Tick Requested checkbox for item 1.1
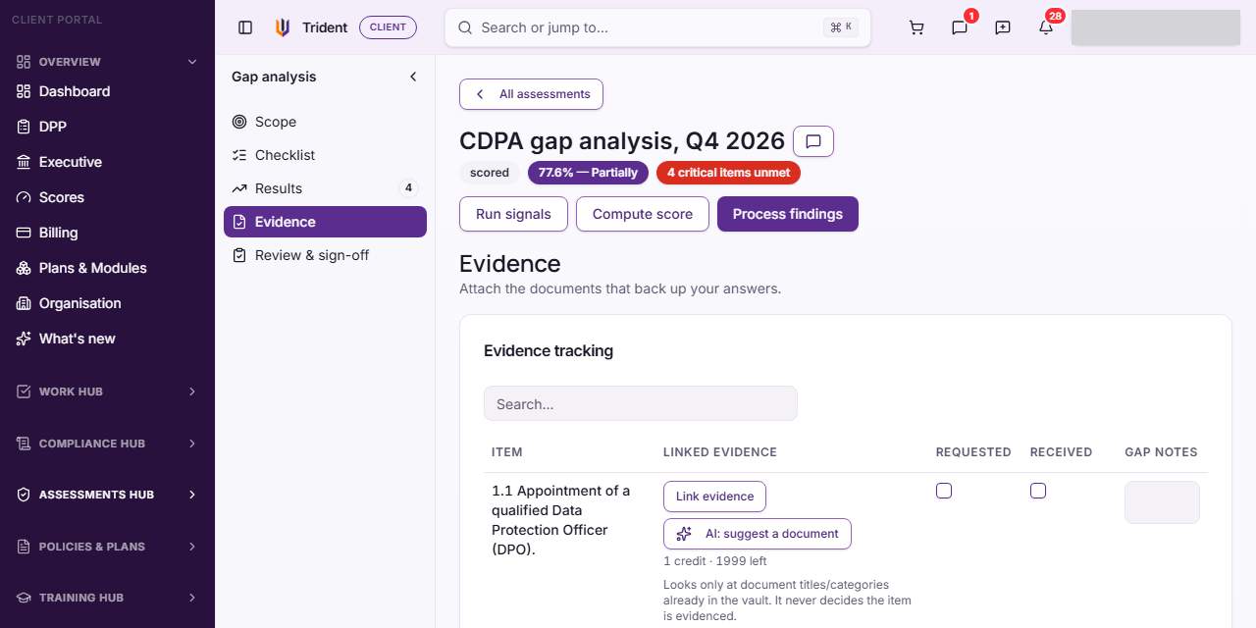The height and width of the screenshot is (628, 1256). pyautogui.click(x=944, y=491)
